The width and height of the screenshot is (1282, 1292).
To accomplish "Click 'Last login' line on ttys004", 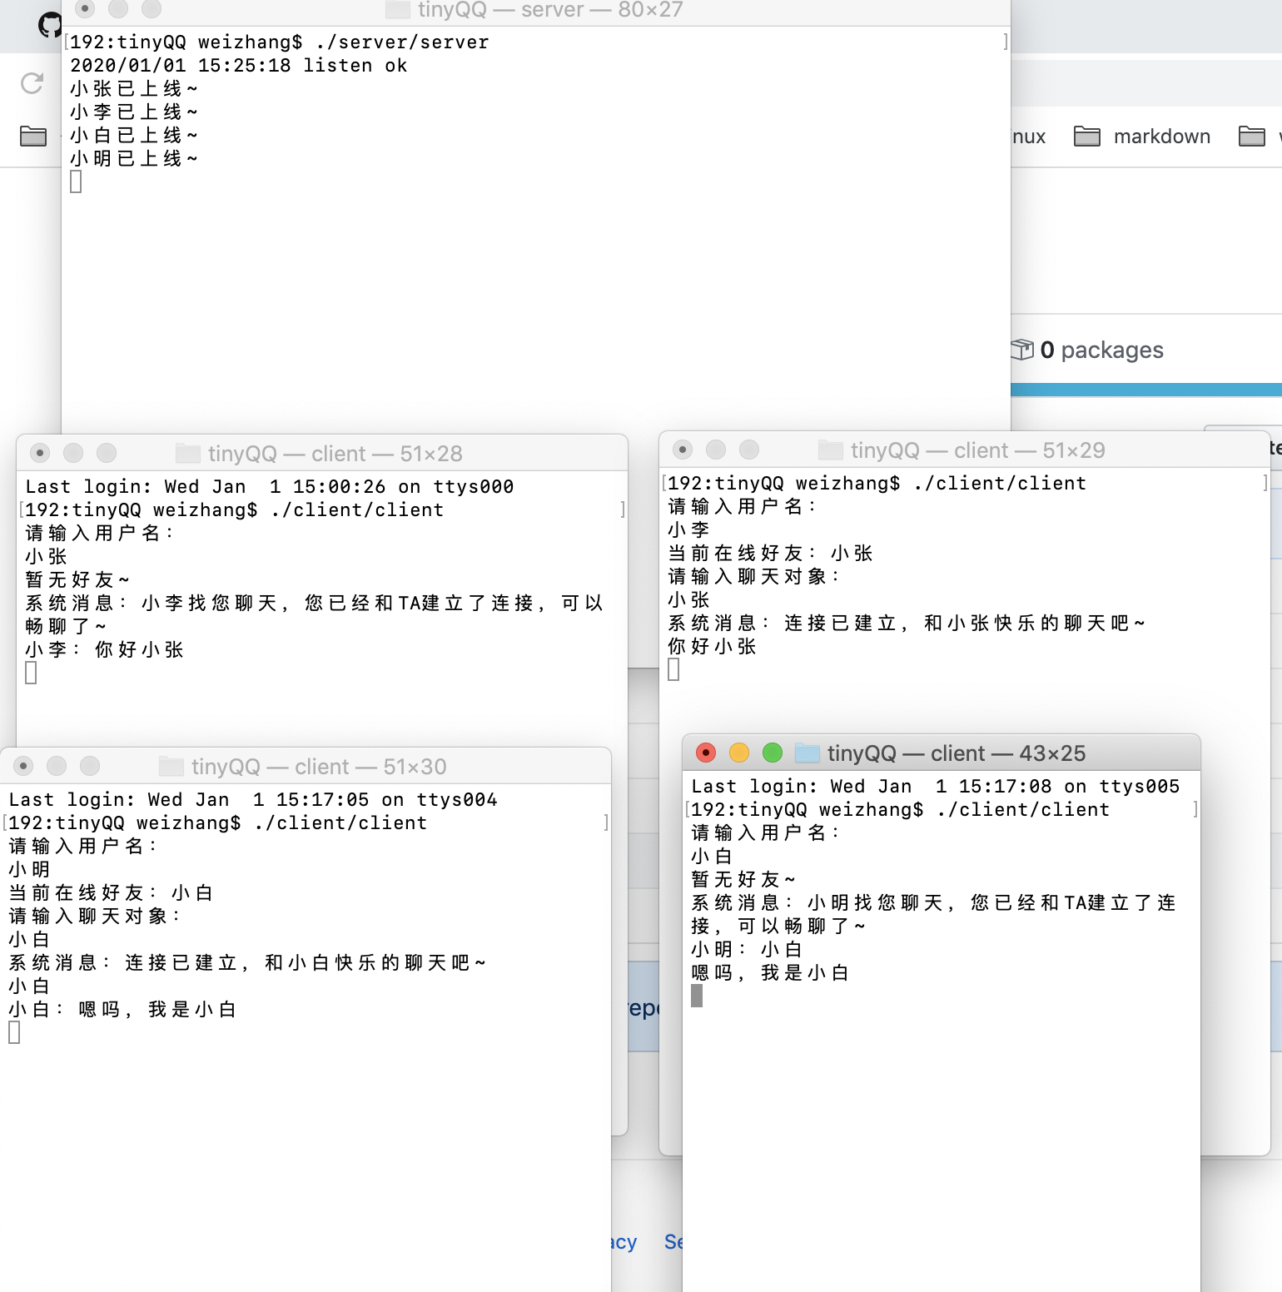I will (253, 800).
